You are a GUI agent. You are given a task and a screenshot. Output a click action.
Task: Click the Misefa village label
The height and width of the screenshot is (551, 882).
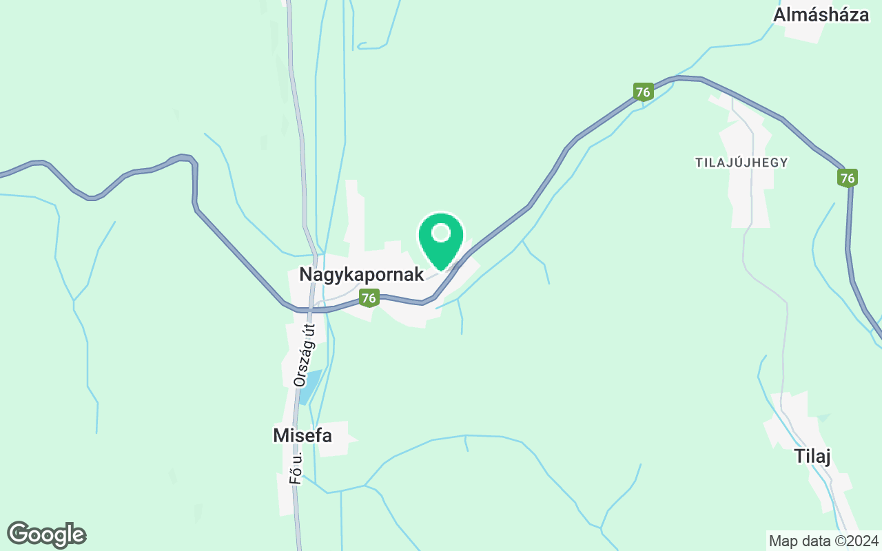302,435
